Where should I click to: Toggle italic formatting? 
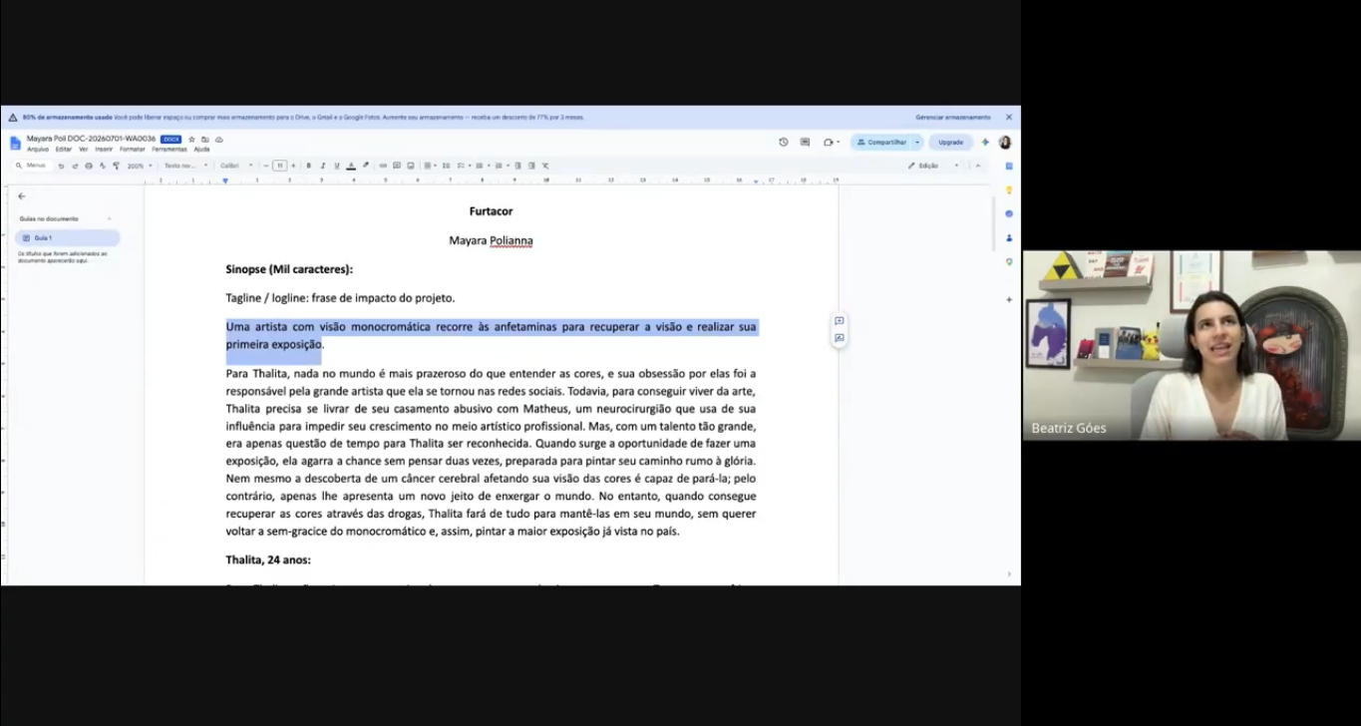[323, 166]
